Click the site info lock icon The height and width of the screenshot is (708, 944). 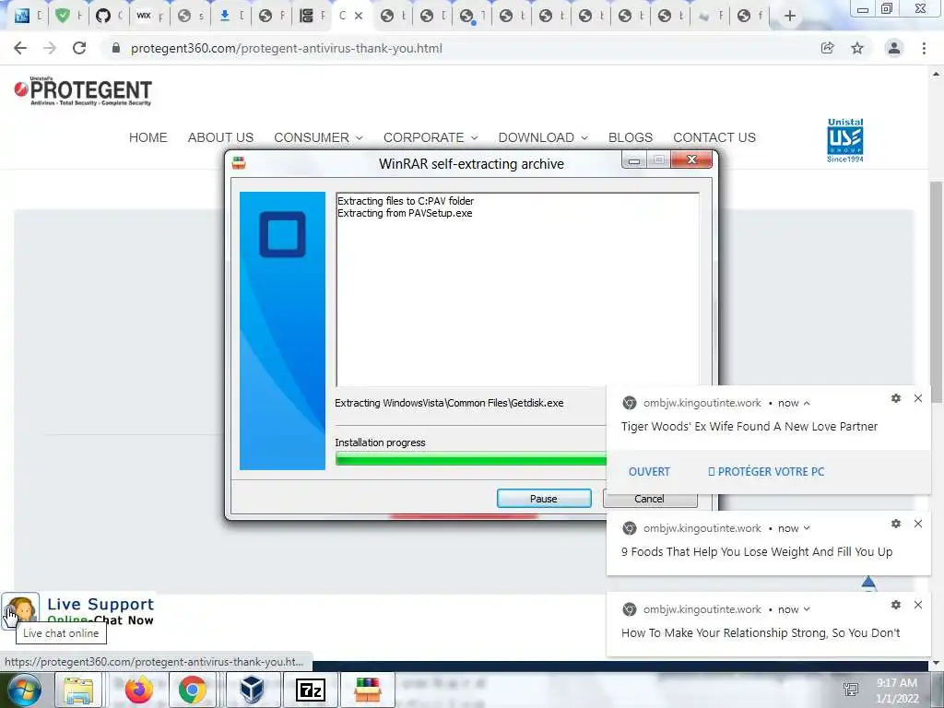coord(115,48)
